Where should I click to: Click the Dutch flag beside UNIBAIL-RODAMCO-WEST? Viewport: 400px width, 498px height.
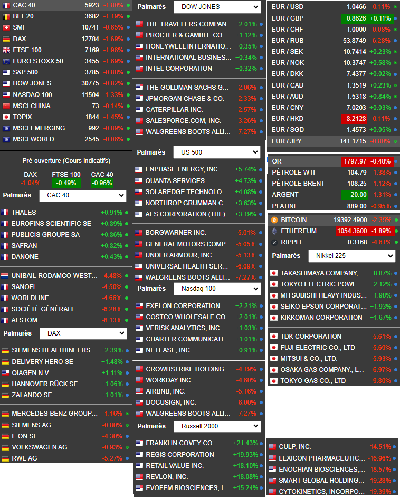pos(5,276)
